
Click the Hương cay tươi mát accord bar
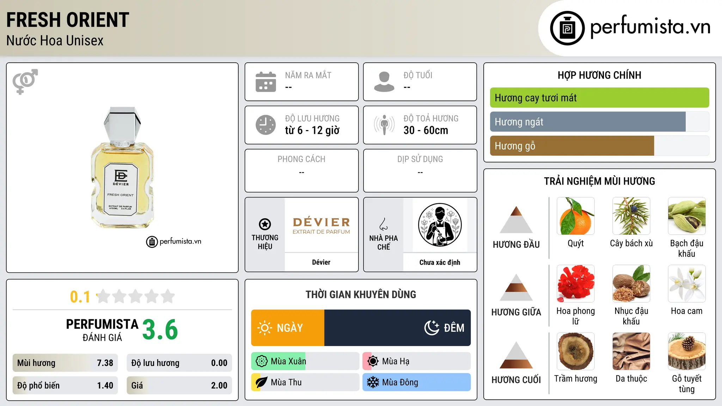point(599,98)
